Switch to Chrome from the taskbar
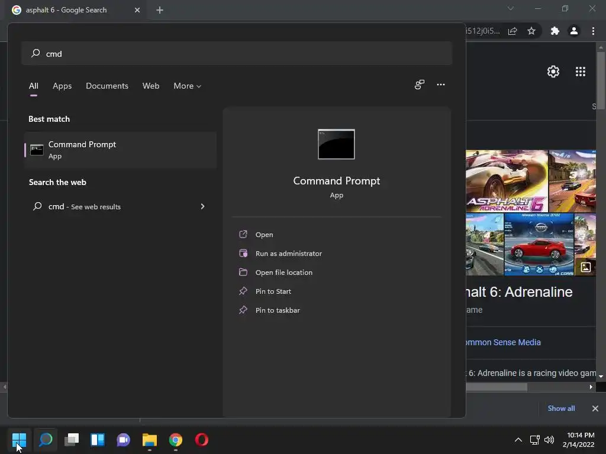 pyautogui.click(x=175, y=440)
